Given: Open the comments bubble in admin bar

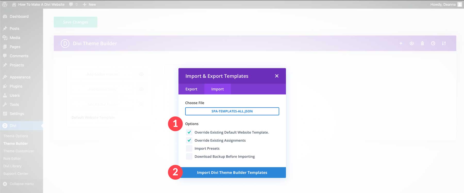Looking at the screenshot, I should tap(73, 4).
